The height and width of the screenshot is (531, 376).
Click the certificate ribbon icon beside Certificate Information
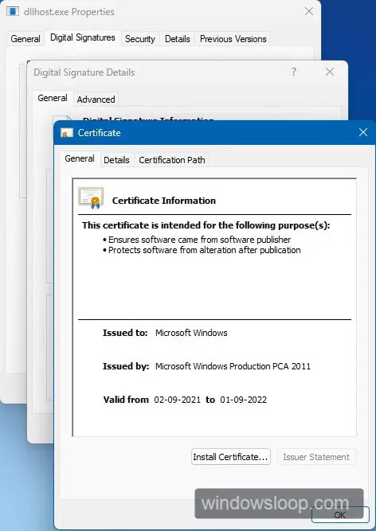91,197
